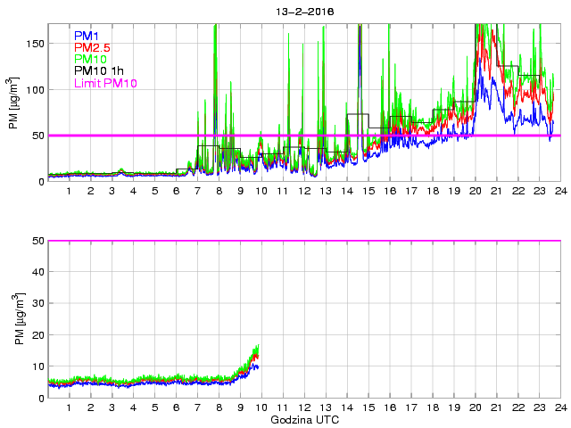Click the green PM10 legend entry
The height and width of the screenshot is (428, 571).
90,59
